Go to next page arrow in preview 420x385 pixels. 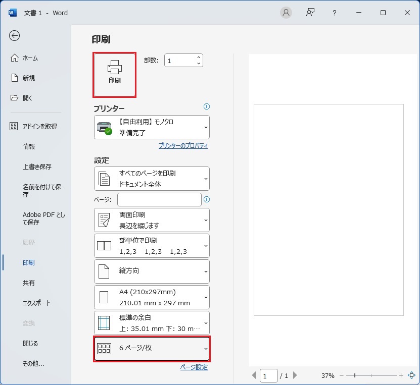(x=295, y=375)
